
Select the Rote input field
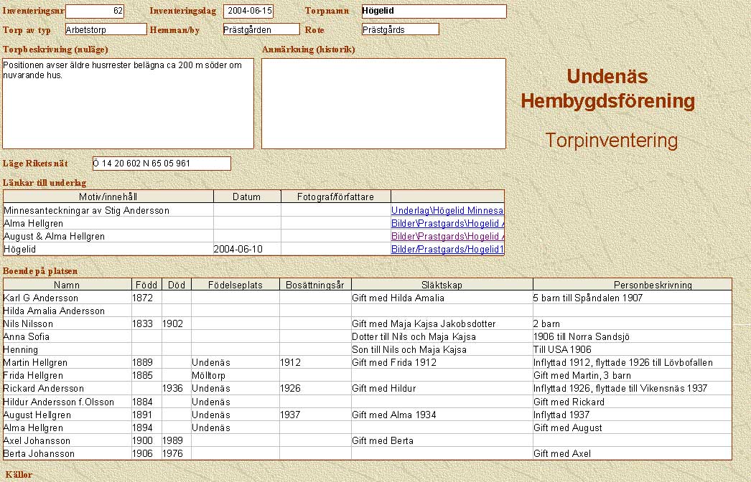400,29
